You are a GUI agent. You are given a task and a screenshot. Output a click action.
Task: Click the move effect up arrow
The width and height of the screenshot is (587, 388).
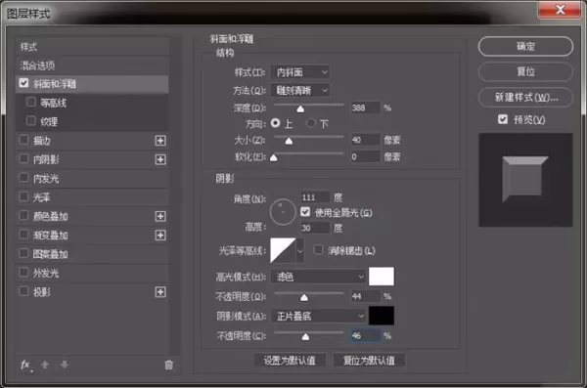[x=45, y=365]
